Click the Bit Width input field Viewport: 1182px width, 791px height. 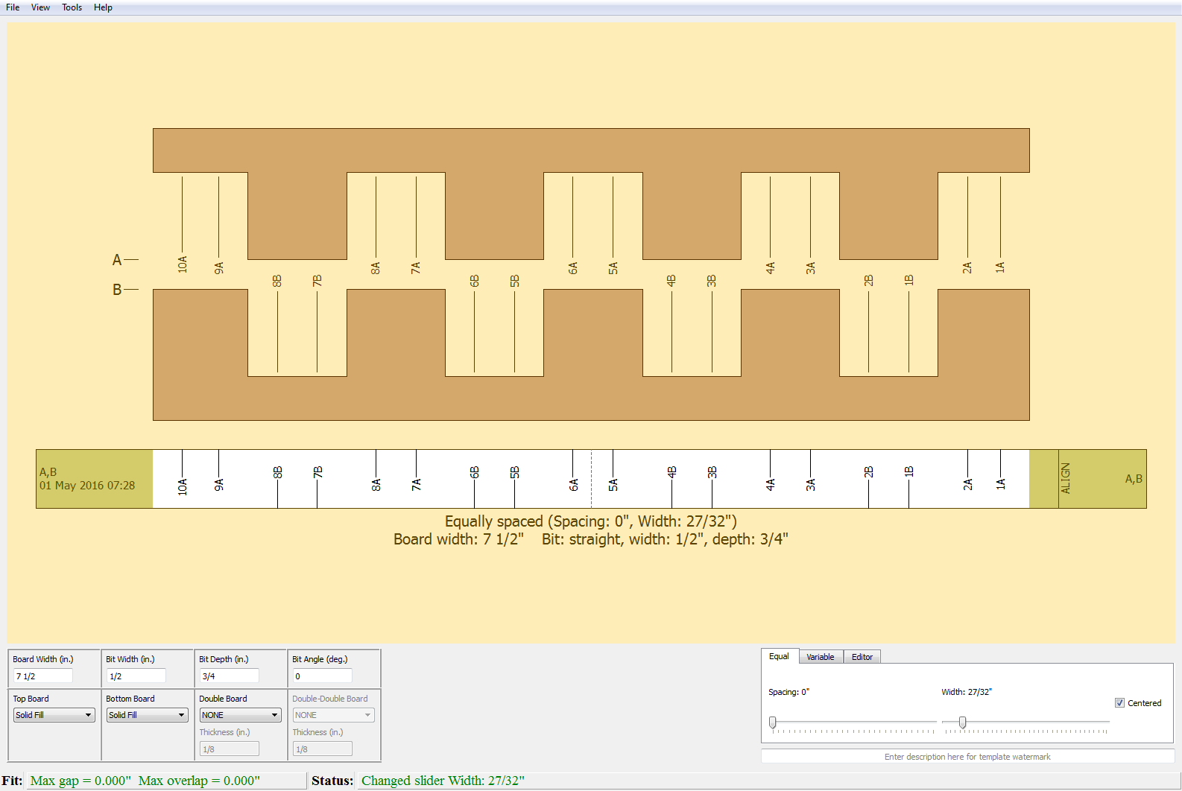click(x=136, y=676)
